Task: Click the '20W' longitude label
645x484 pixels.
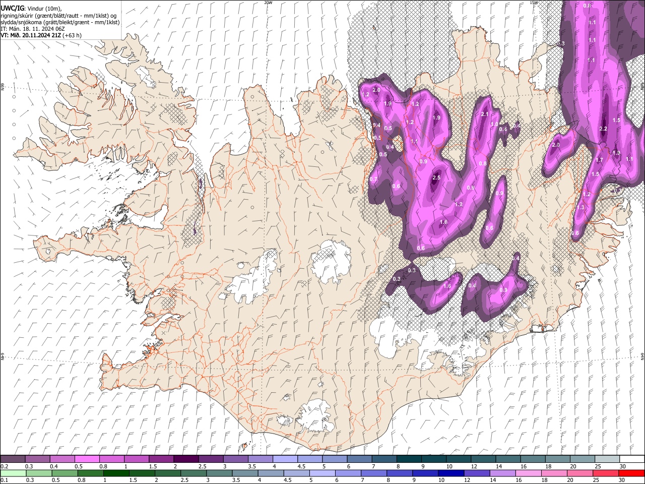Action: point(268,3)
